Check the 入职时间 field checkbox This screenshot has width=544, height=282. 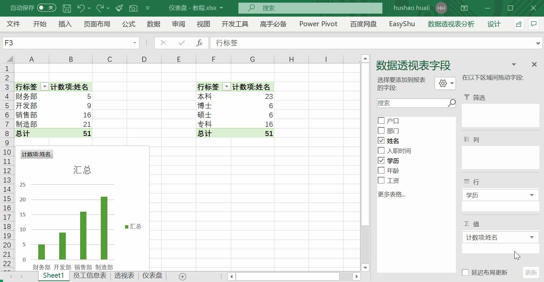(381, 151)
